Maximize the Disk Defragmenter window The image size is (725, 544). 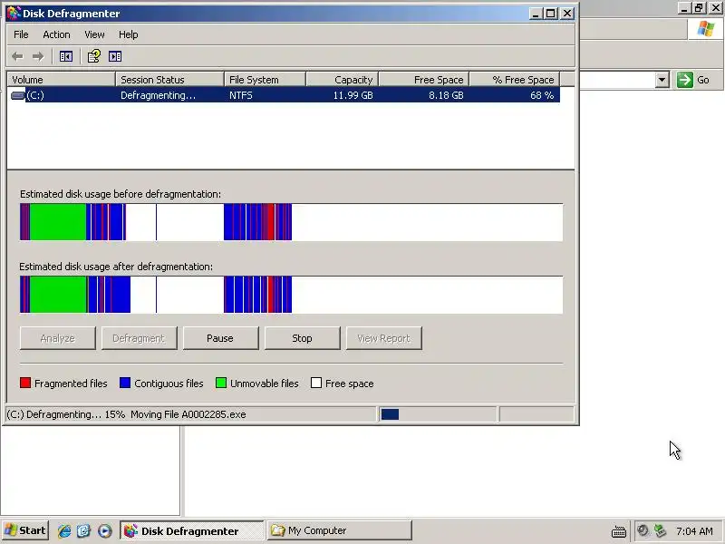pos(551,14)
